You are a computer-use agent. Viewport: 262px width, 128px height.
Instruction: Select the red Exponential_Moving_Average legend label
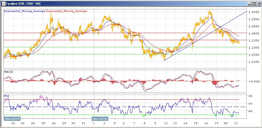67,11
